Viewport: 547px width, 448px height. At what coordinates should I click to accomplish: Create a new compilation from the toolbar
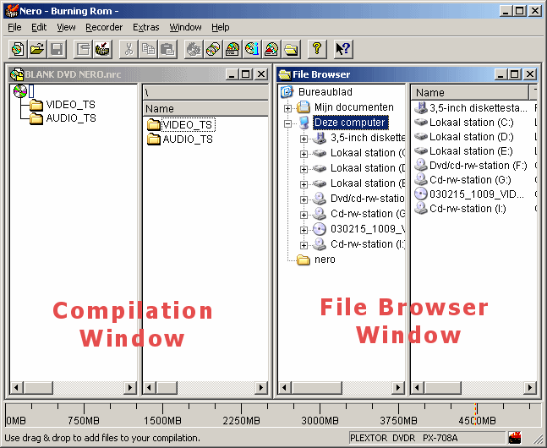pyautogui.click(x=18, y=49)
